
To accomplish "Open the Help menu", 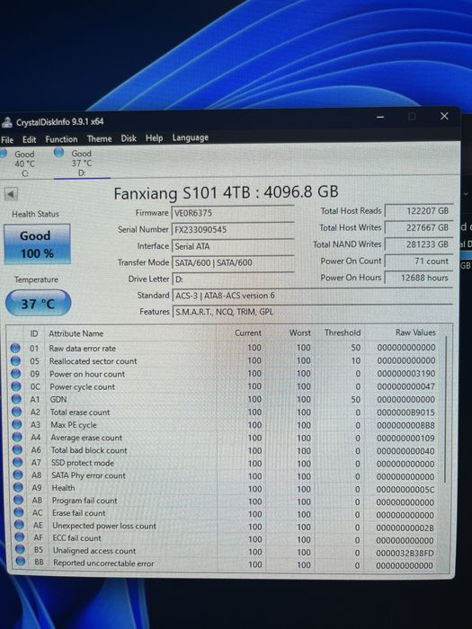I will pos(154,138).
